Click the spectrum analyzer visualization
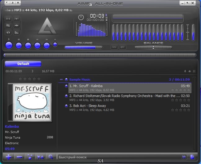This screenshot has height=164, width=201. [x=92, y=29]
